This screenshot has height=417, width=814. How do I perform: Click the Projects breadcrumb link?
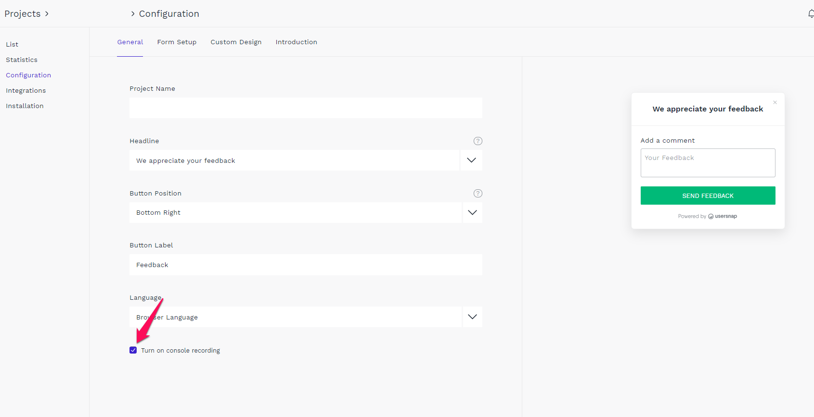[23, 14]
